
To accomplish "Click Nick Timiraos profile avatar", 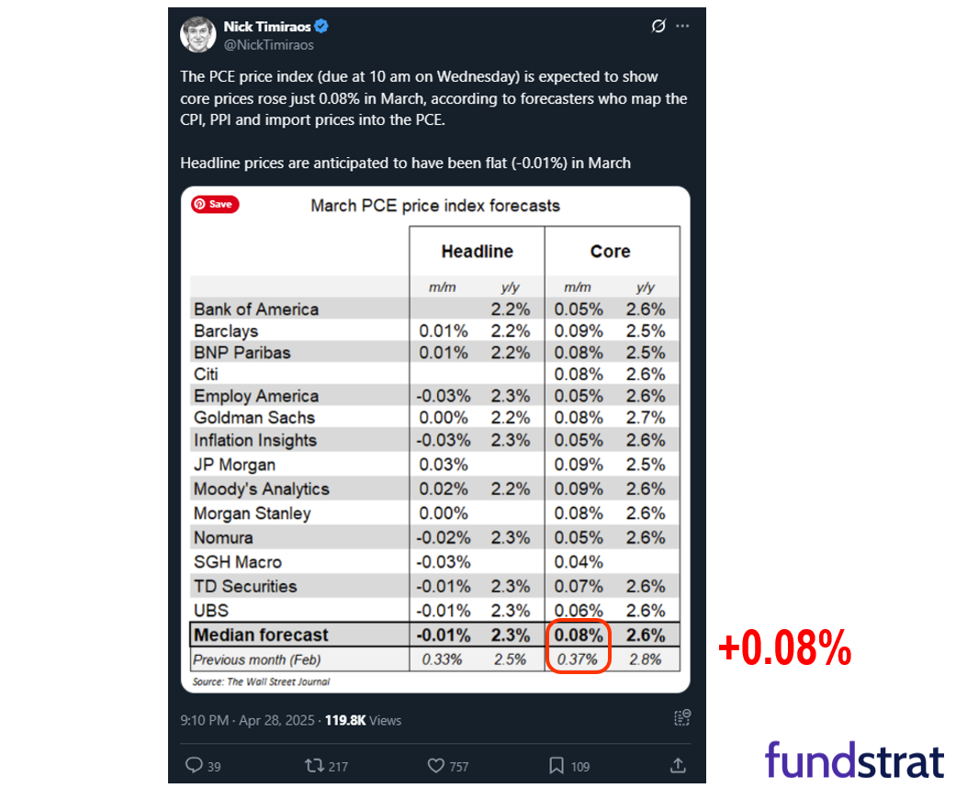I will click(x=198, y=35).
